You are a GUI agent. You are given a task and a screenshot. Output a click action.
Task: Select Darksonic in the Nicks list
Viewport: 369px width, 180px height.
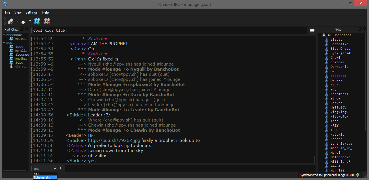click(339, 67)
